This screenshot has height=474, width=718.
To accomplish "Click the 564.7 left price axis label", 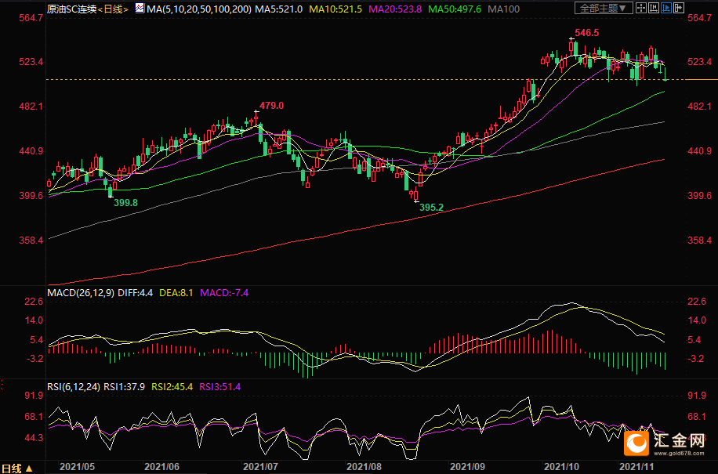I will pos(31,17).
